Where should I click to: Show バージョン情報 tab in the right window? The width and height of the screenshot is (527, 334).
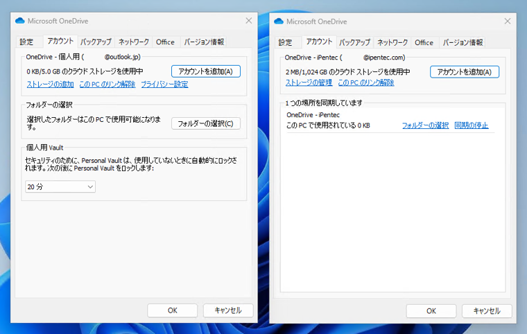tap(463, 43)
